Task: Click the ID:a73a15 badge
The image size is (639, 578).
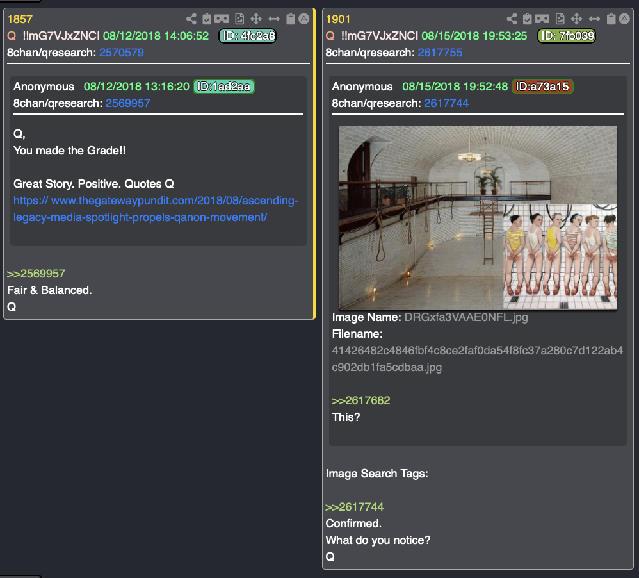Action: [x=542, y=87]
